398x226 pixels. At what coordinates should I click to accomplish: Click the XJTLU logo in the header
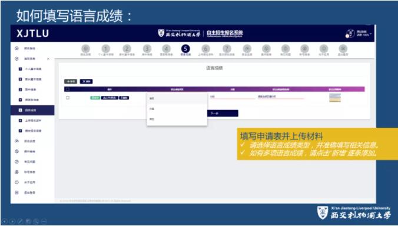coord(32,33)
